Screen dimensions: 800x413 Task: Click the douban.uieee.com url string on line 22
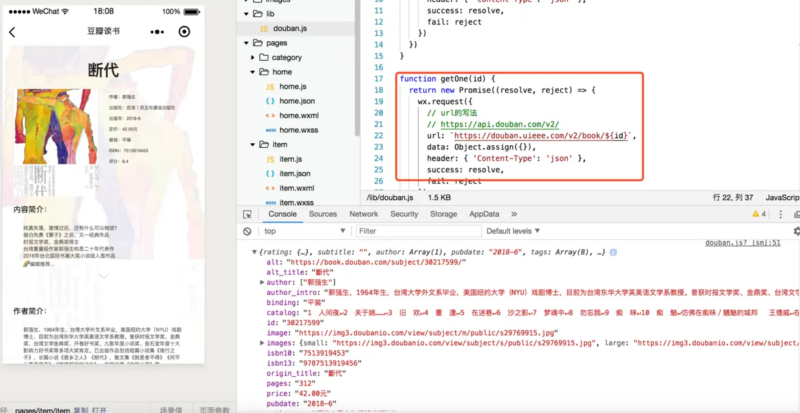541,136
